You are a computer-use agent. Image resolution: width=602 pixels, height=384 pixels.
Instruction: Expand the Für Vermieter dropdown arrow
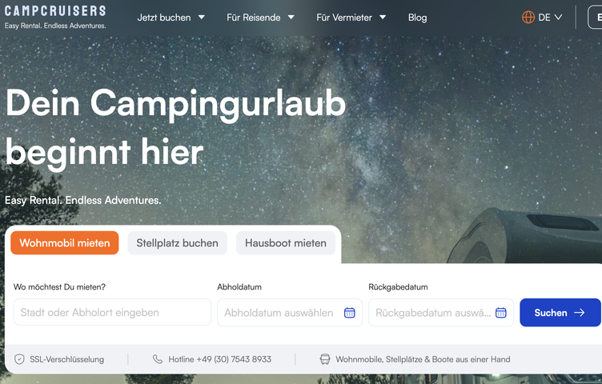(383, 18)
